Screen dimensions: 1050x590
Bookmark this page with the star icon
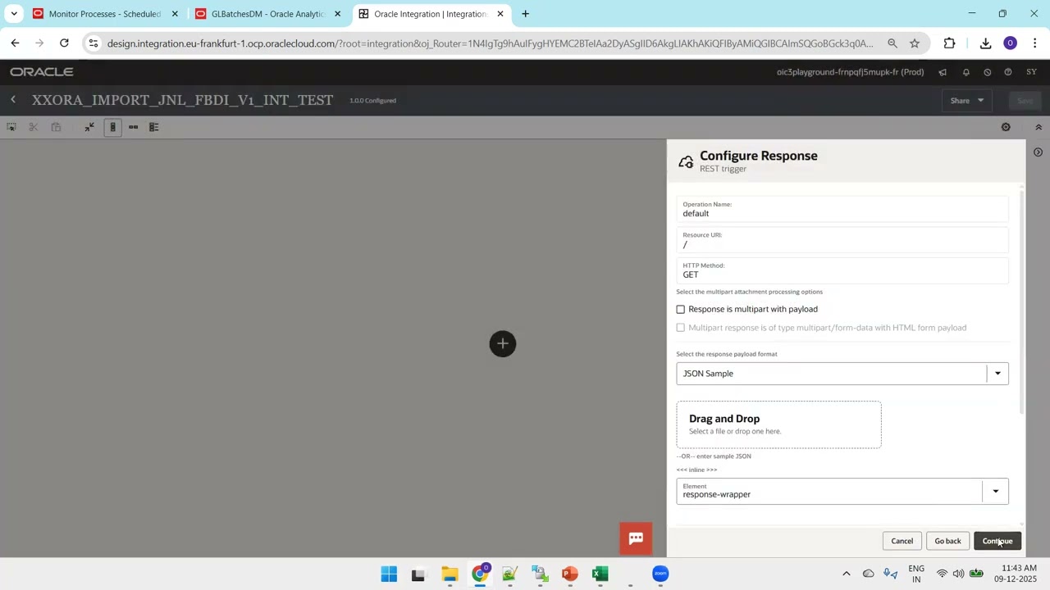[x=914, y=43]
